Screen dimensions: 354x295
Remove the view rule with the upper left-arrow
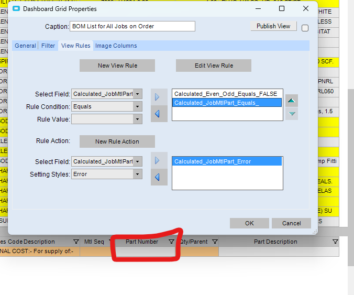click(x=159, y=114)
